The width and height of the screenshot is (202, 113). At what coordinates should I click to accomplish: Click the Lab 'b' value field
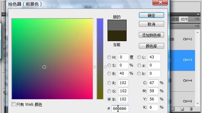(x=154, y=73)
